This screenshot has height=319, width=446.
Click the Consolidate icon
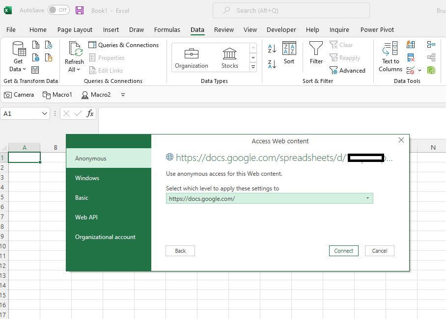click(431, 45)
